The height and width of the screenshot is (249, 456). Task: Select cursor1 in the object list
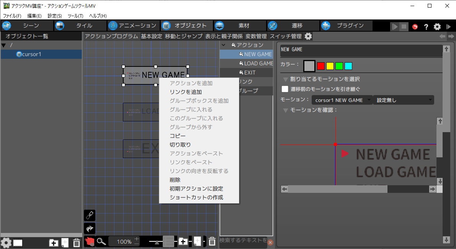point(31,54)
